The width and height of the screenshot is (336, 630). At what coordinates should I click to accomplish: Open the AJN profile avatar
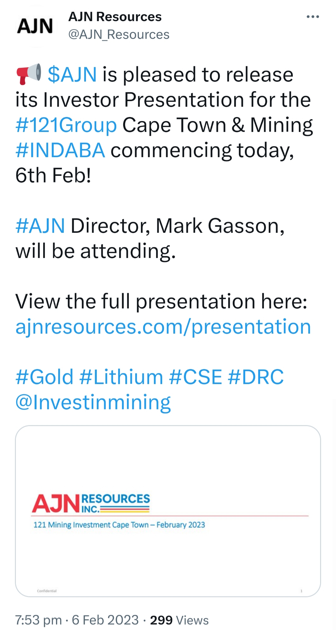35,26
